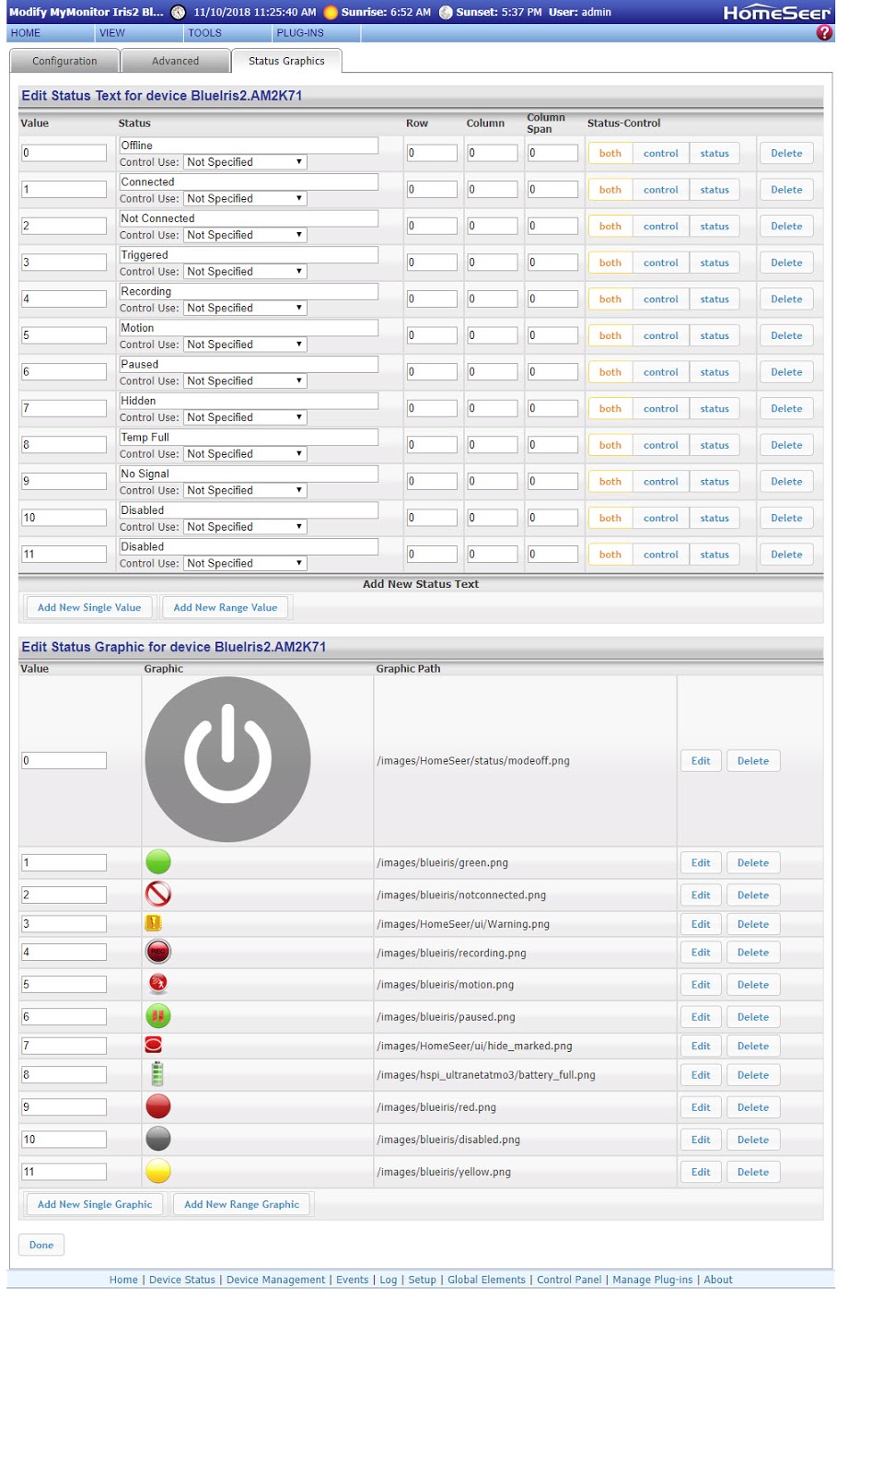The width and height of the screenshot is (895, 1474).
Task: Click the large power-off mode graphic
Action: point(227,759)
